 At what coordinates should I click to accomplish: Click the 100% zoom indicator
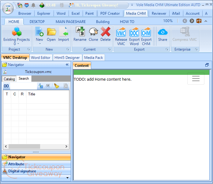[x=168, y=21]
